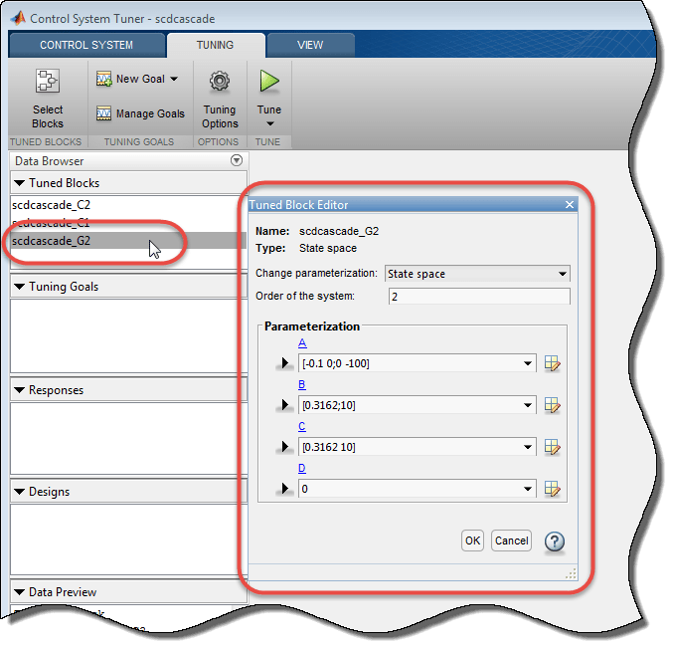Select scdcascade_C1 tuned block
The image size is (673, 649).
pos(128,223)
